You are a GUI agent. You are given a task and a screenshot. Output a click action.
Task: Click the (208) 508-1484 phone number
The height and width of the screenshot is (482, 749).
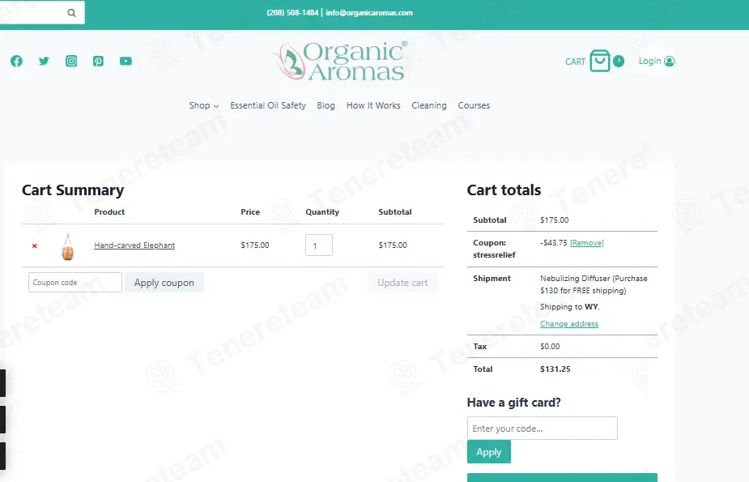point(292,13)
